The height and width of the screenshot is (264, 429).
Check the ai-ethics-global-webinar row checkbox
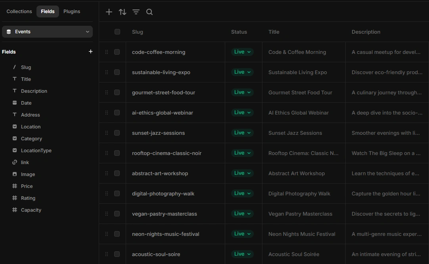117,113
